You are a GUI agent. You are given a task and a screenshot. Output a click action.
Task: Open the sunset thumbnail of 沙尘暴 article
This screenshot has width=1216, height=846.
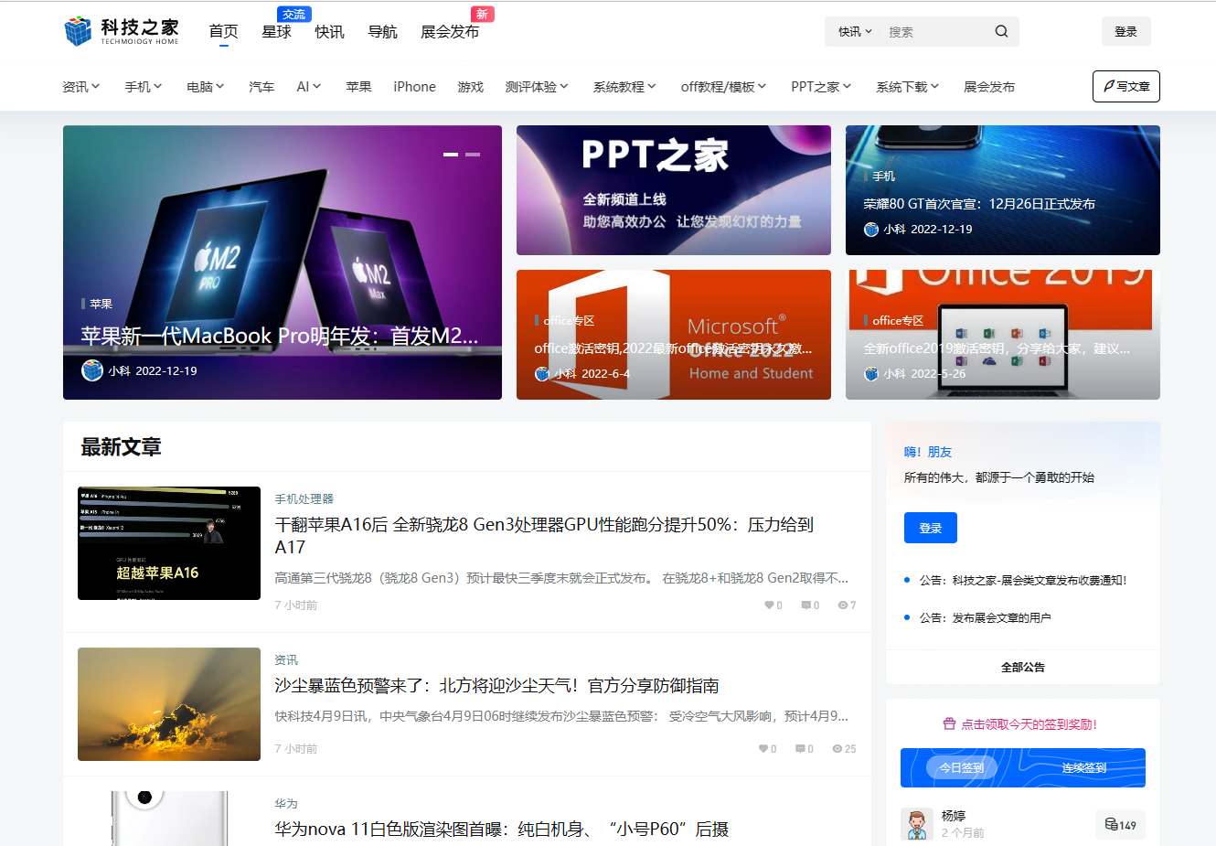coord(169,704)
